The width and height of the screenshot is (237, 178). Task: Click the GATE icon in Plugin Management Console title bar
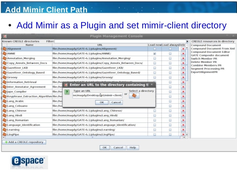[x=5, y=36]
